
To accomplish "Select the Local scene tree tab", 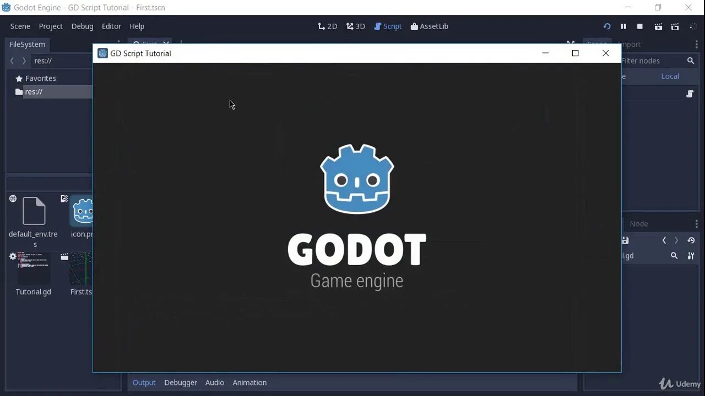I will (x=670, y=76).
